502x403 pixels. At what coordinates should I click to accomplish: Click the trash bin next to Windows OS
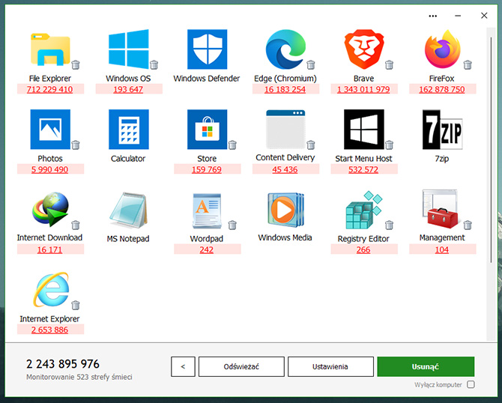(x=154, y=64)
